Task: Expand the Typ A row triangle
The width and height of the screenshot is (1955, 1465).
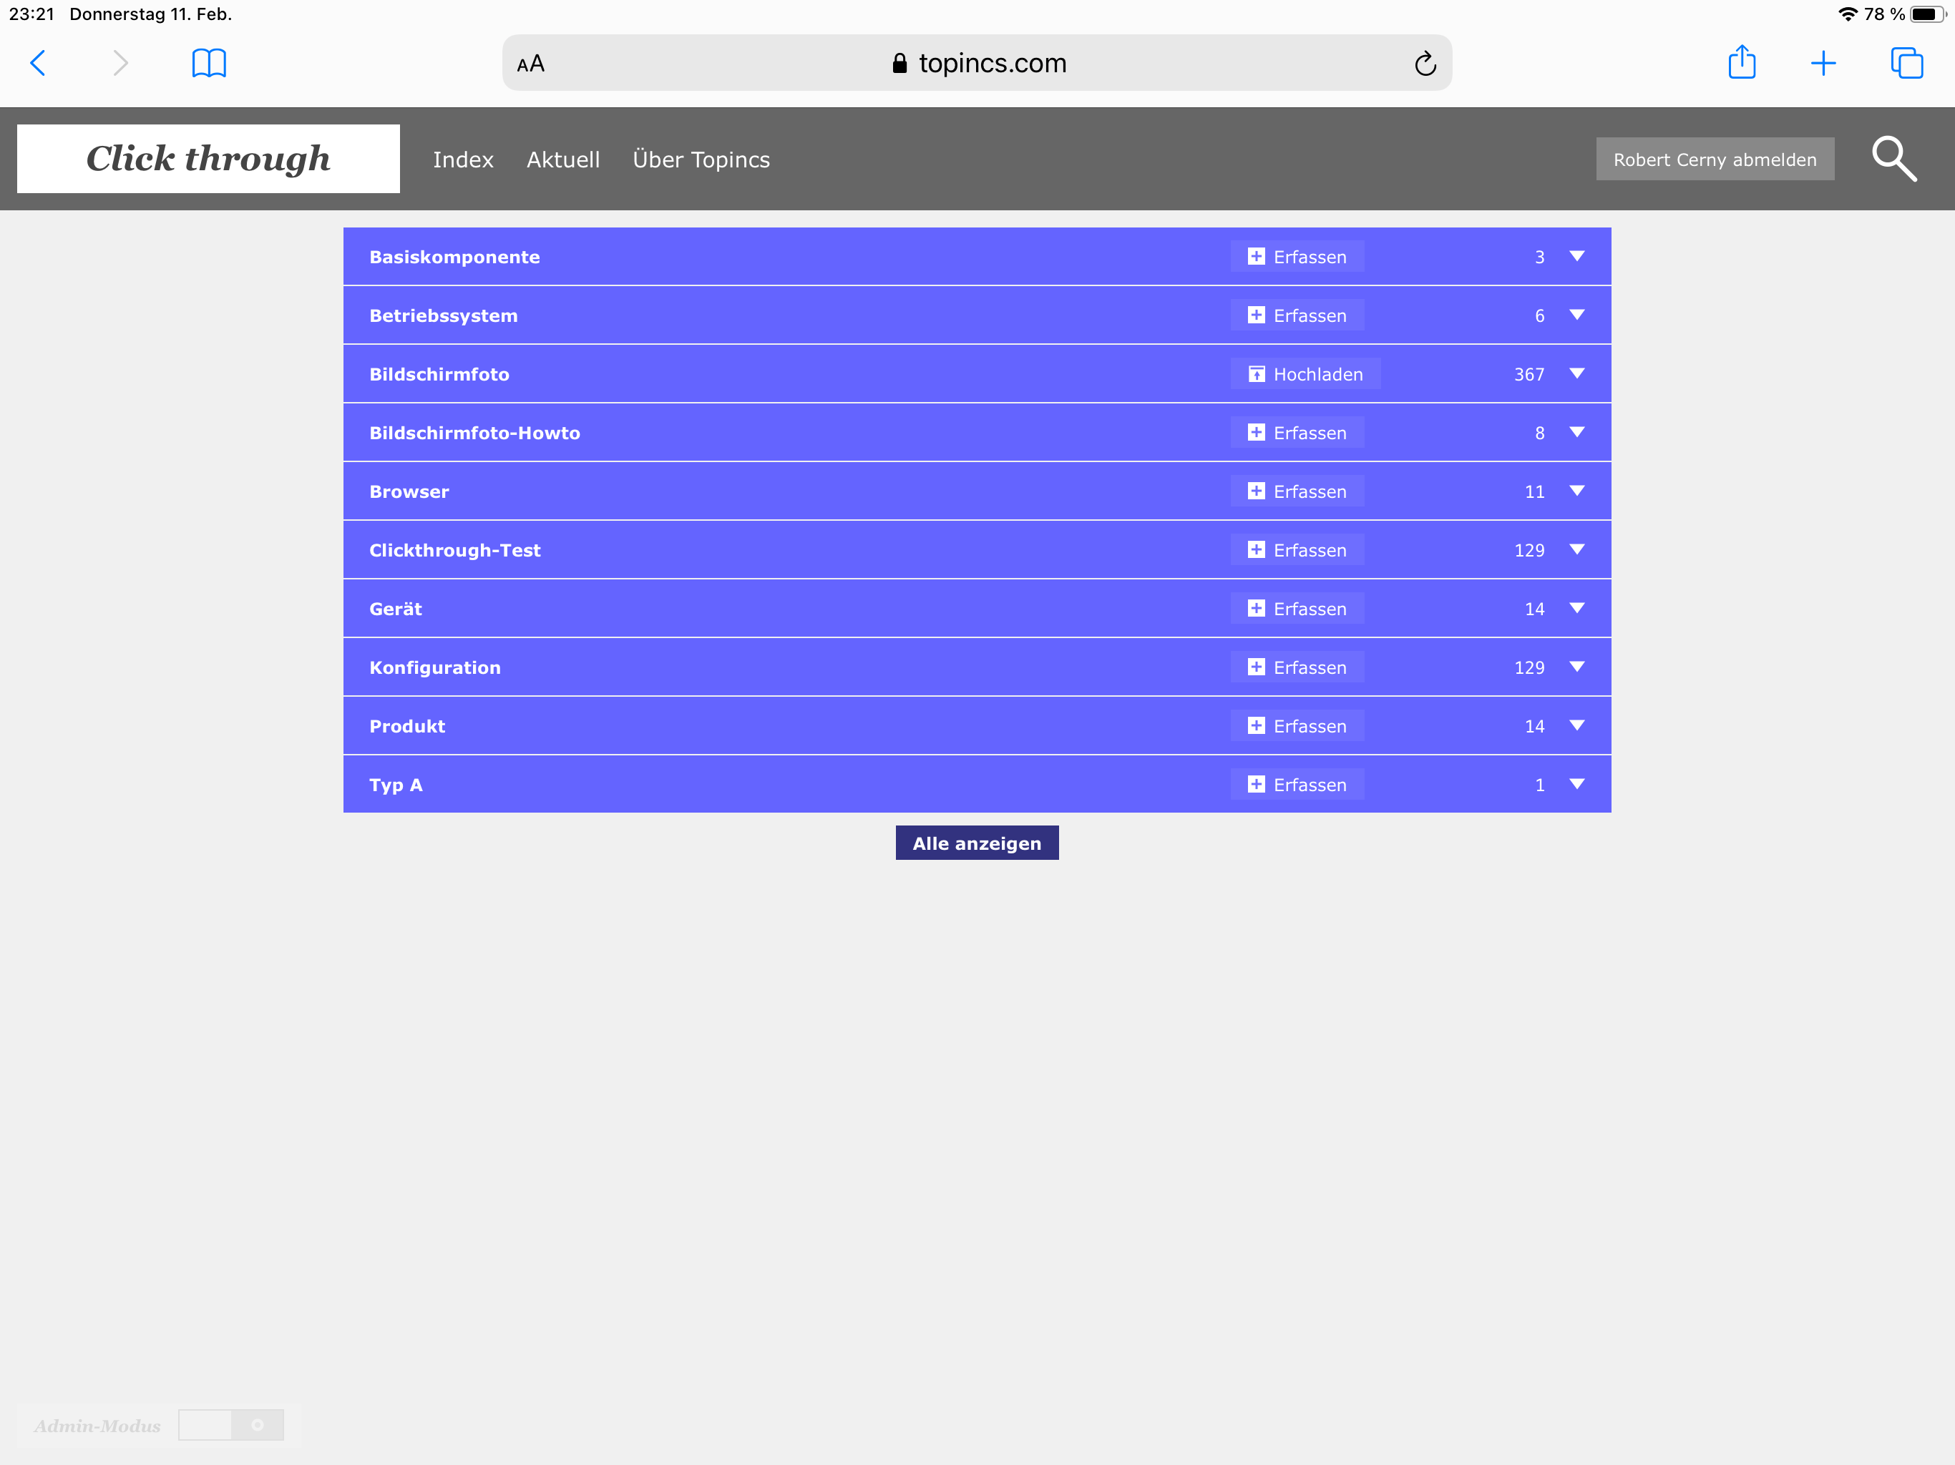Action: point(1576,784)
